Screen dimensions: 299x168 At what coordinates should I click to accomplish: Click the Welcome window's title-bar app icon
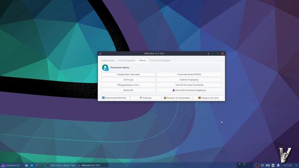pyautogui.click(x=100, y=54)
